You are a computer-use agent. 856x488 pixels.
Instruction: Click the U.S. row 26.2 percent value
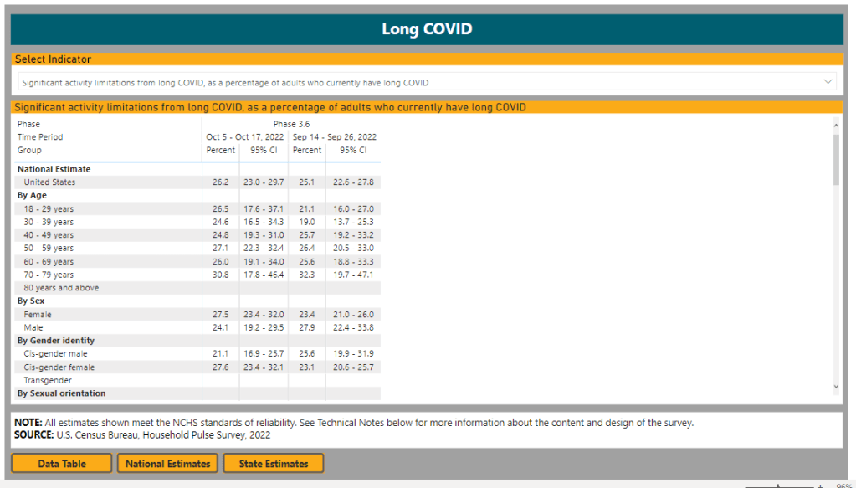[220, 182]
